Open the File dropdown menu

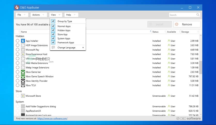tap(22, 15)
